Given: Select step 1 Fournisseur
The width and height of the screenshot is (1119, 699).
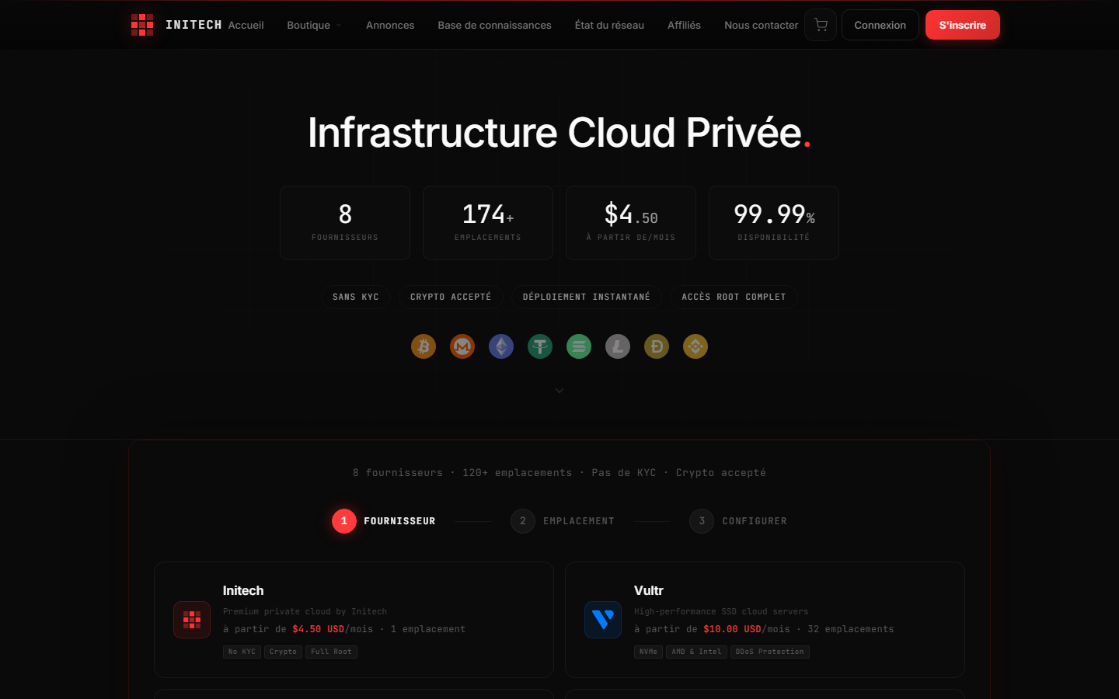Looking at the screenshot, I should (x=384, y=521).
